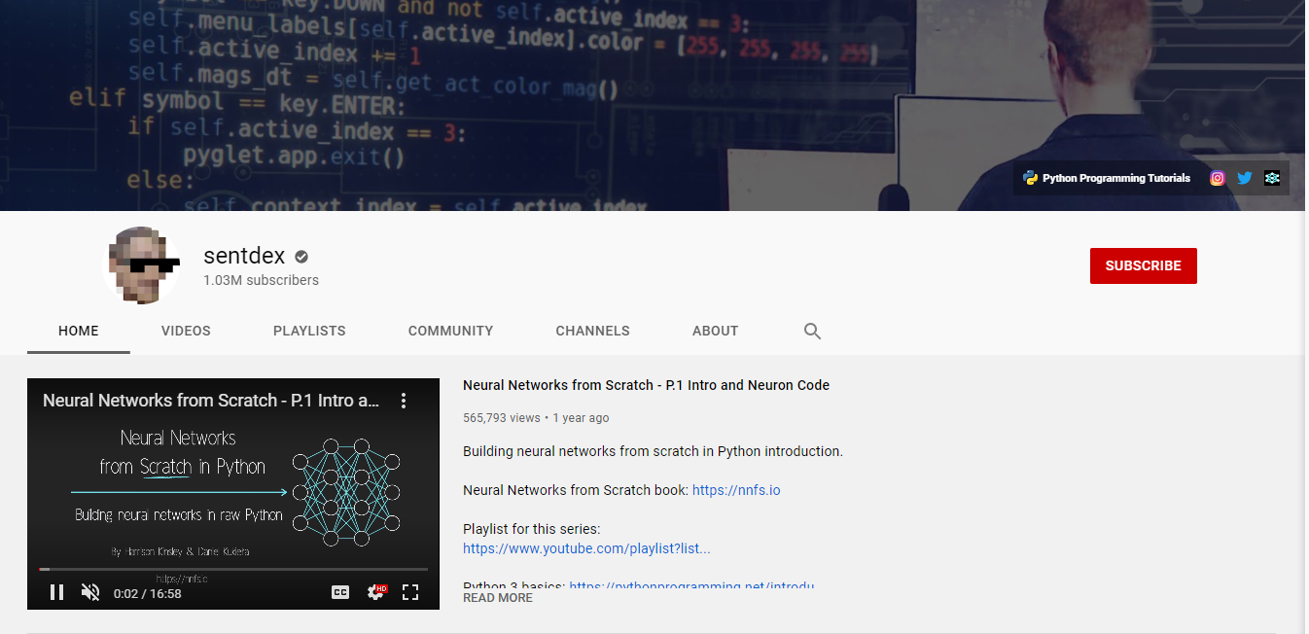Click the verified badge next to sentdex
Image resolution: width=1309 pixels, height=634 pixels.
click(x=302, y=257)
